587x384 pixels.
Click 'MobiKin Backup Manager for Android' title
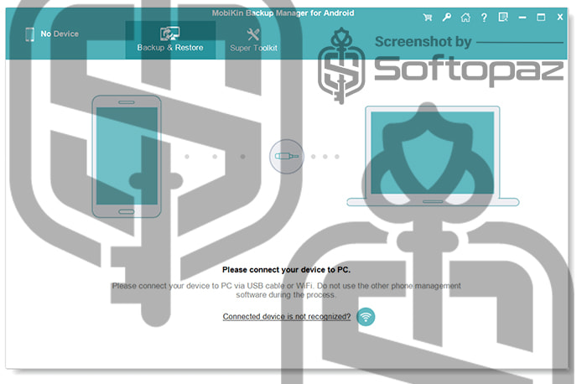(283, 13)
